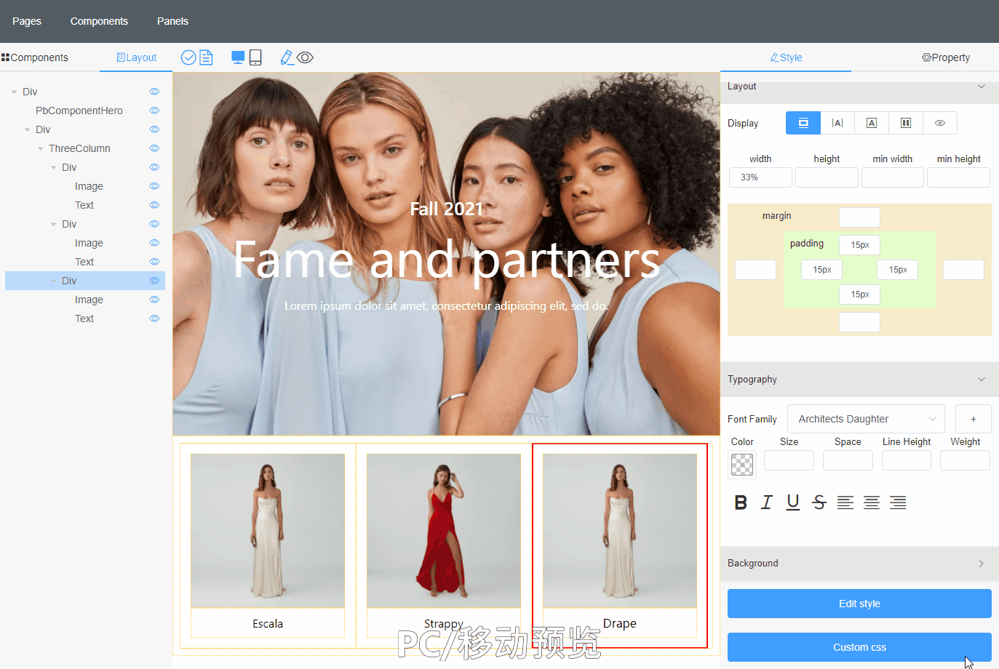Apply strikethrough text formatting
This screenshot has height=669, width=999.
point(819,502)
